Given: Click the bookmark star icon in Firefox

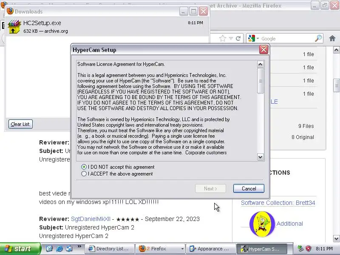Looking at the screenshot, I should (222, 39).
